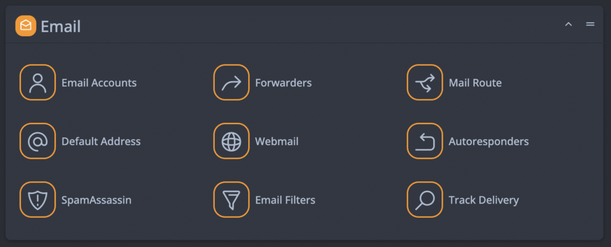
Task: Open the Email Accounts link
Action: pos(99,83)
